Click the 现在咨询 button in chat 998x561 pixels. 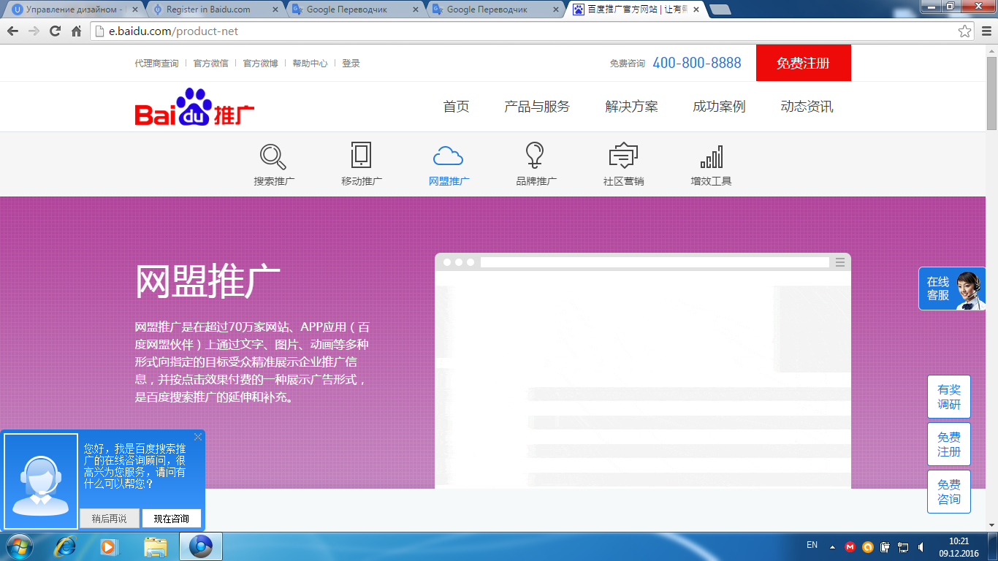[x=172, y=519]
